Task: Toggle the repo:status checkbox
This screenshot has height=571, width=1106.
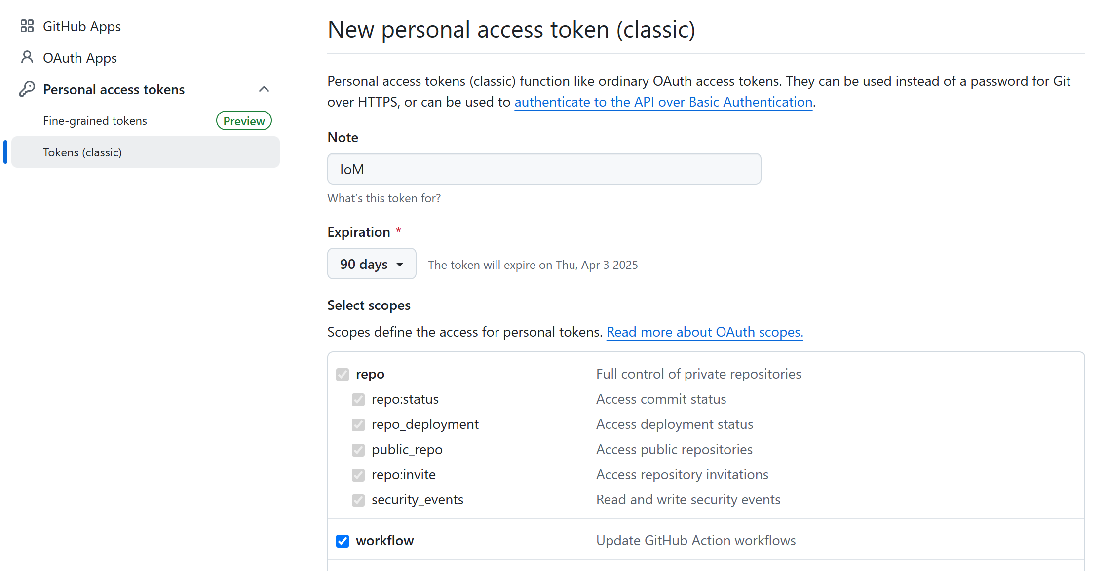Action: (358, 400)
